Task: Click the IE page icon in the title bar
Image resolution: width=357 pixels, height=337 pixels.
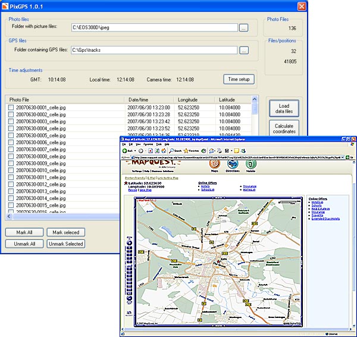Action: (122, 139)
